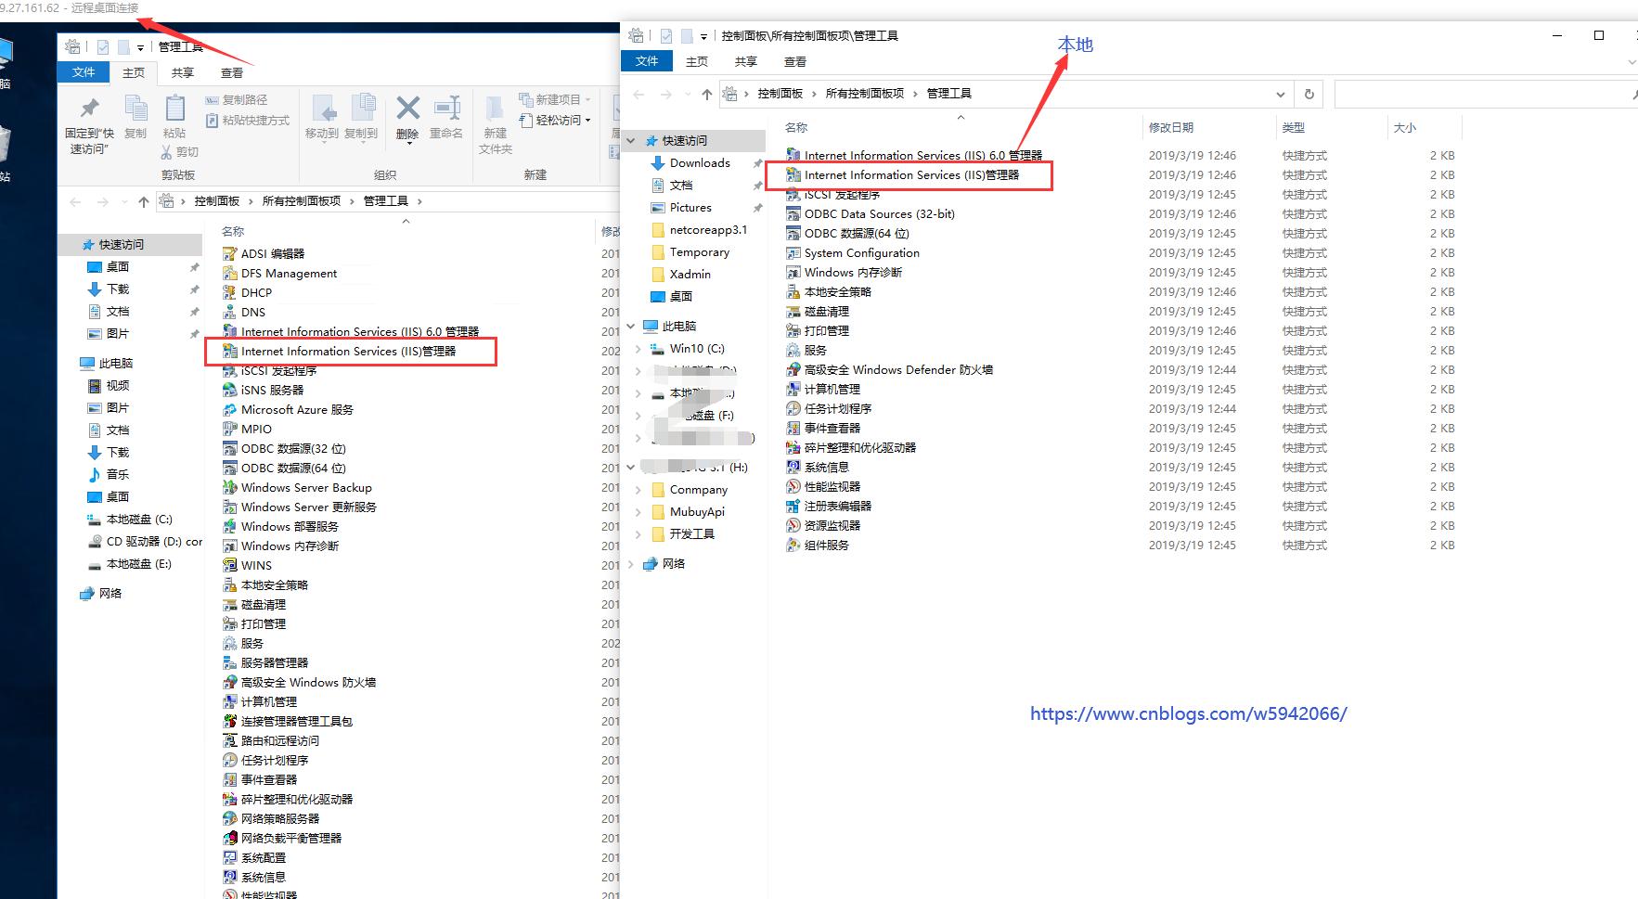The width and height of the screenshot is (1638, 899).
Task: Open Windows Server Backup in left window
Action: [x=305, y=488]
